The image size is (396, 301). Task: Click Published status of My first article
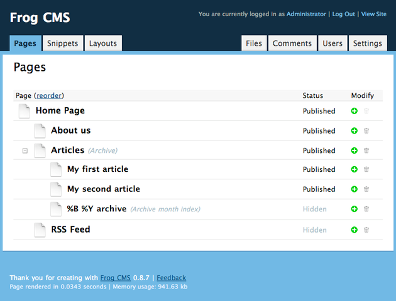[x=319, y=169]
